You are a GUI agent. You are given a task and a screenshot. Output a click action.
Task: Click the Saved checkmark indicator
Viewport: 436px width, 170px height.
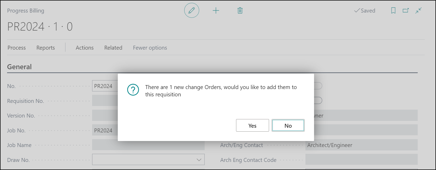[x=365, y=11]
